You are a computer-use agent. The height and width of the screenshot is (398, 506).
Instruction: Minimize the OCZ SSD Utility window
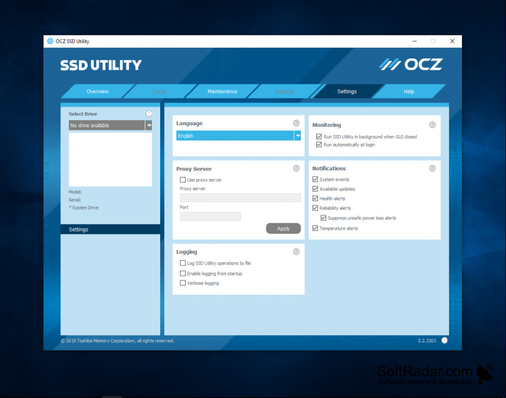tap(415, 41)
